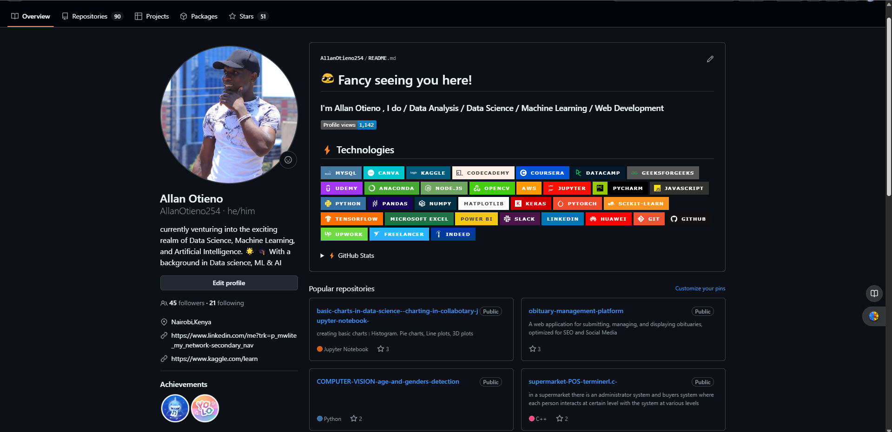This screenshot has width=892, height=432.
Task: Switch to the Stars tab
Action: coord(248,16)
